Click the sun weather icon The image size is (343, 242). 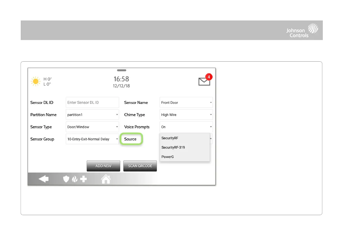pyautogui.click(x=36, y=81)
